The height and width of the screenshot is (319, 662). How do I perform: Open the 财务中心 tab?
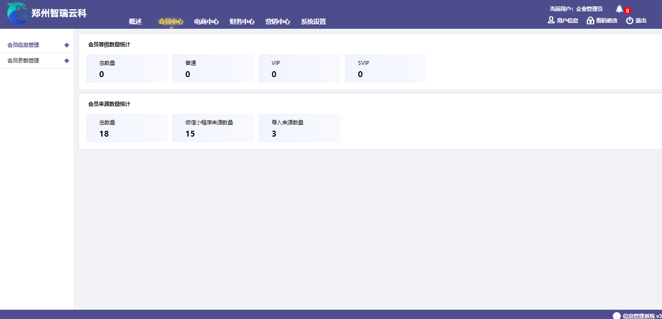(x=242, y=21)
